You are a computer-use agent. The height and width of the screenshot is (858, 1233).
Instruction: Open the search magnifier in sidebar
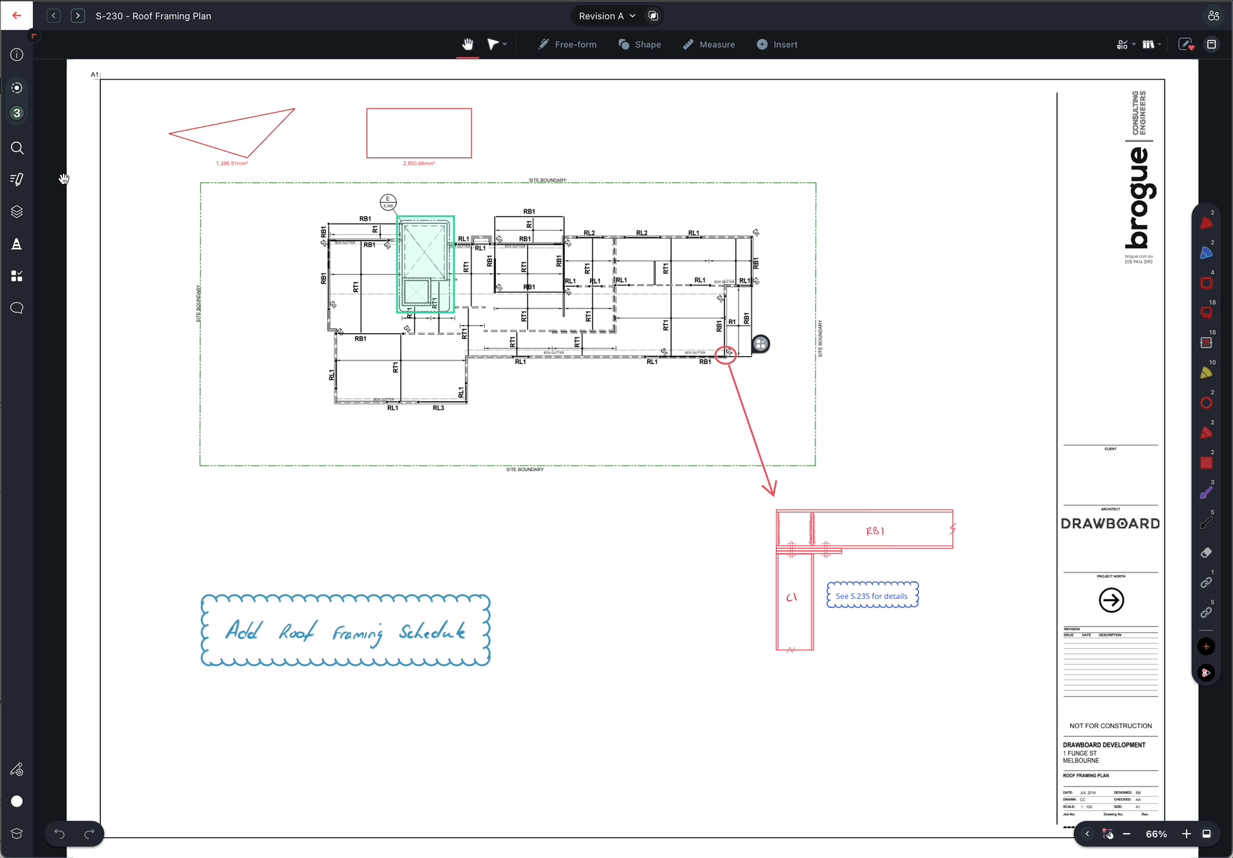coord(17,148)
